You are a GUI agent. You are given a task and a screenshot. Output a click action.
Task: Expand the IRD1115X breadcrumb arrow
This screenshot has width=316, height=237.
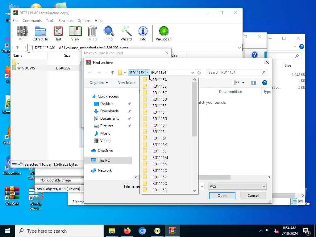148,73
